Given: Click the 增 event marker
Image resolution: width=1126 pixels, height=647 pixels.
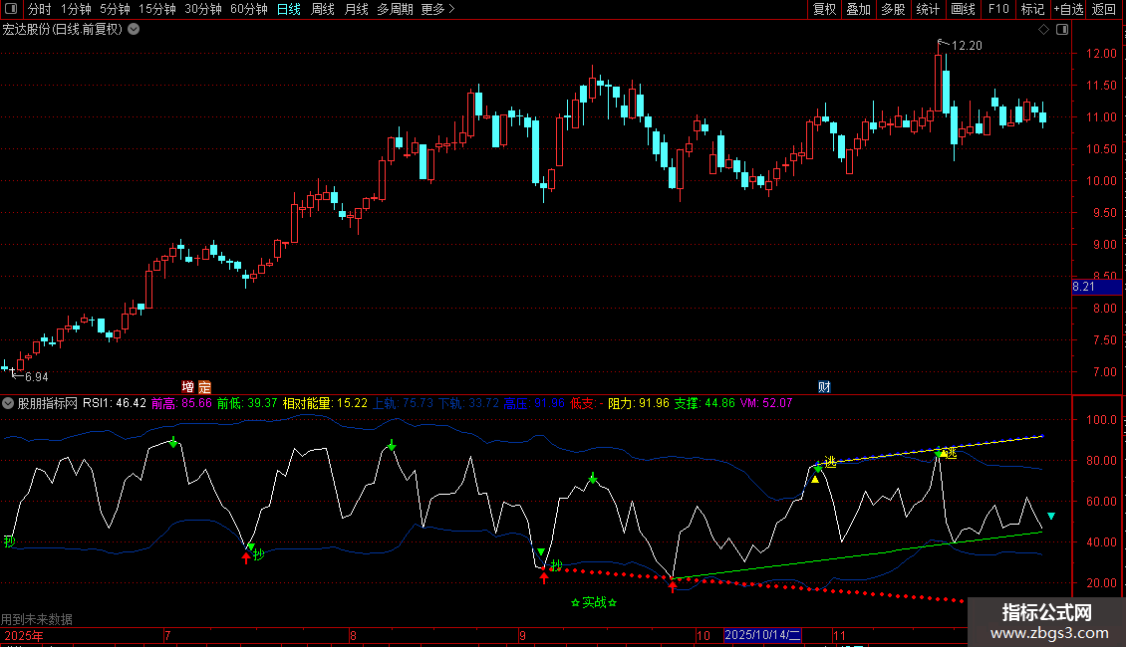Looking at the screenshot, I should (188, 387).
